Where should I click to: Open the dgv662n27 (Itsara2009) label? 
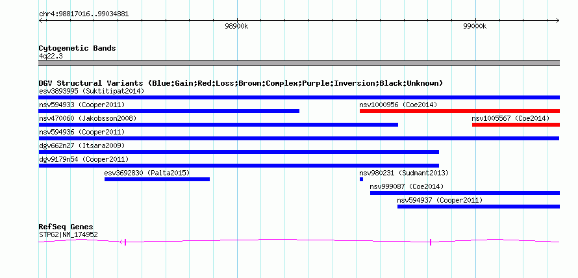click(82, 145)
